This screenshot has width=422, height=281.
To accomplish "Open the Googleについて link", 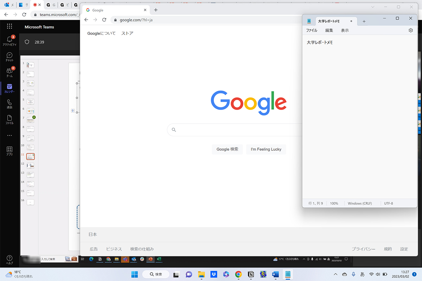I will pos(101,33).
